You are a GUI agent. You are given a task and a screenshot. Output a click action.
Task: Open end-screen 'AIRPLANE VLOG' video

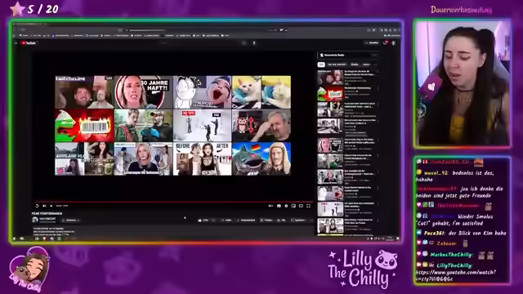tap(84, 159)
